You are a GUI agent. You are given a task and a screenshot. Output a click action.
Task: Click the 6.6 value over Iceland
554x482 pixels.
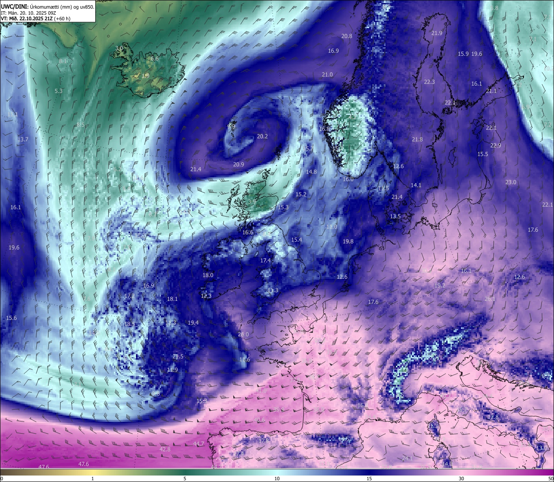point(155,58)
